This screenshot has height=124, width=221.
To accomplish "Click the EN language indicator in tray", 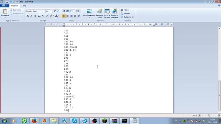I will tap(176, 121).
